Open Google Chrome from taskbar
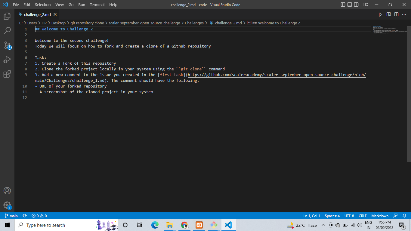 pos(184,225)
